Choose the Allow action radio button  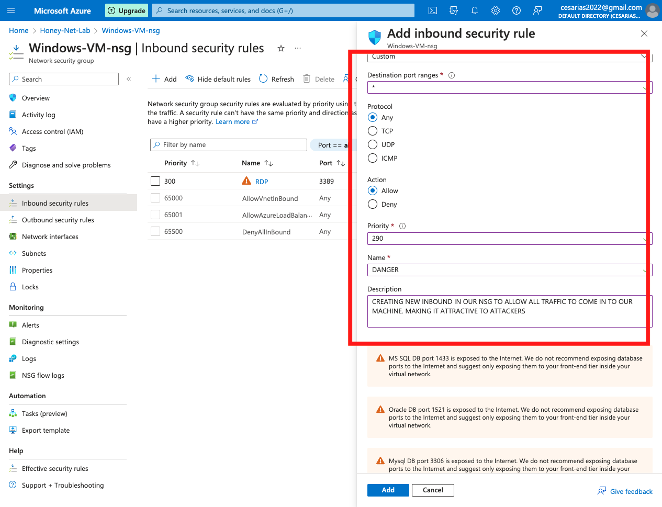coord(373,190)
